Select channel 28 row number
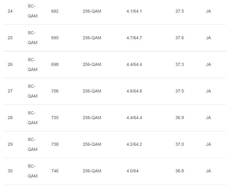 (x=10, y=118)
